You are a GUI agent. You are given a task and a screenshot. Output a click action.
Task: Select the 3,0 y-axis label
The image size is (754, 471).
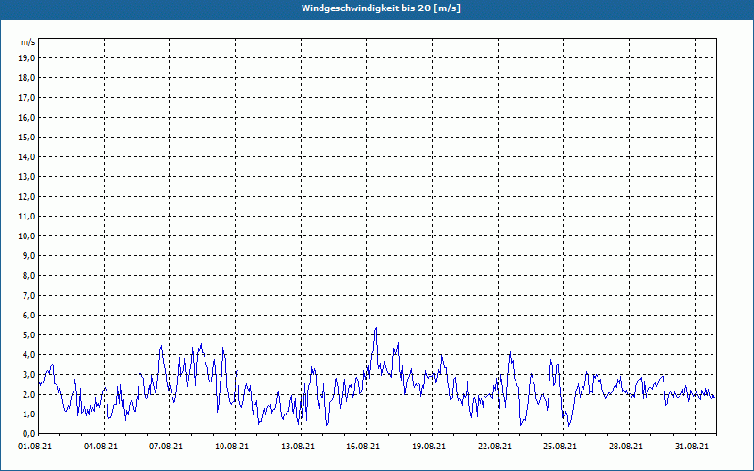[28, 374]
